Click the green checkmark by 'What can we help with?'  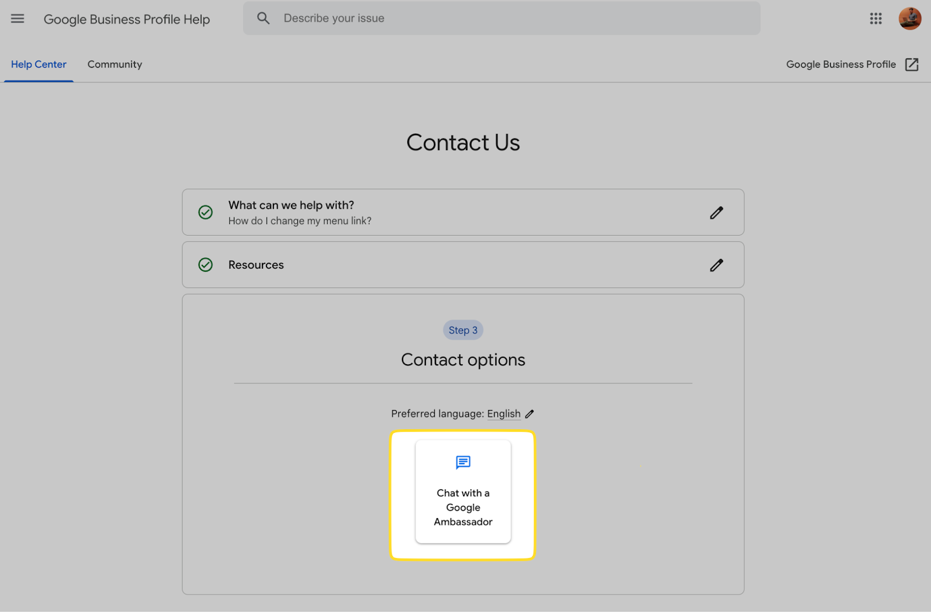pos(205,212)
